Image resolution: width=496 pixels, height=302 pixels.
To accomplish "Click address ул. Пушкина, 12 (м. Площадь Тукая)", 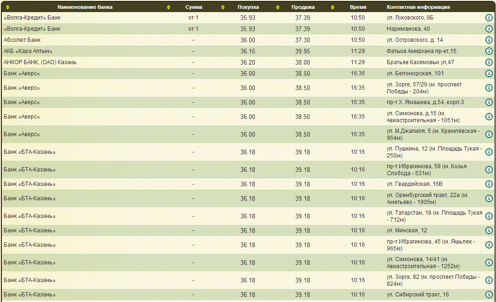I will 434,152.
